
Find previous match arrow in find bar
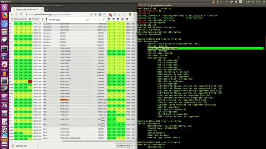pyautogui.click(x=95, y=20)
